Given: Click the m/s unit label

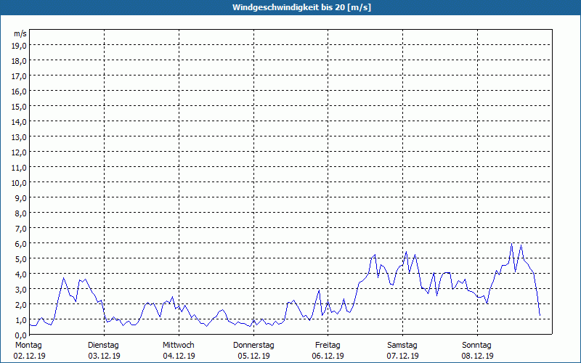Looking at the screenshot, I should 20,33.
